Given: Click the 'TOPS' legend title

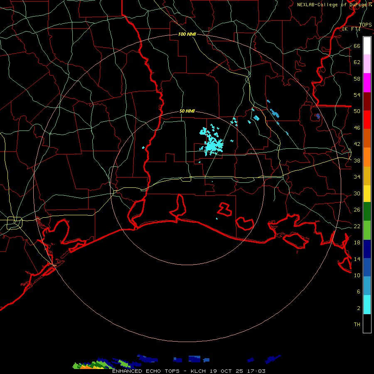Looking at the screenshot, I should click(x=365, y=25).
